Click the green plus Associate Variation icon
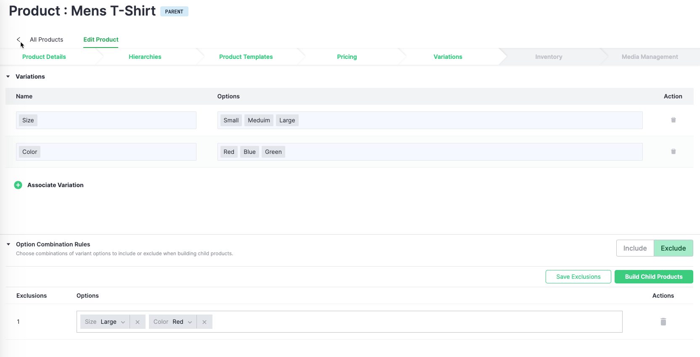This screenshot has height=357, width=700. [x=18, y=185]
